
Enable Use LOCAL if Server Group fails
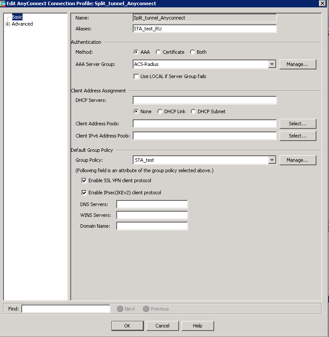tap(136, 76)
